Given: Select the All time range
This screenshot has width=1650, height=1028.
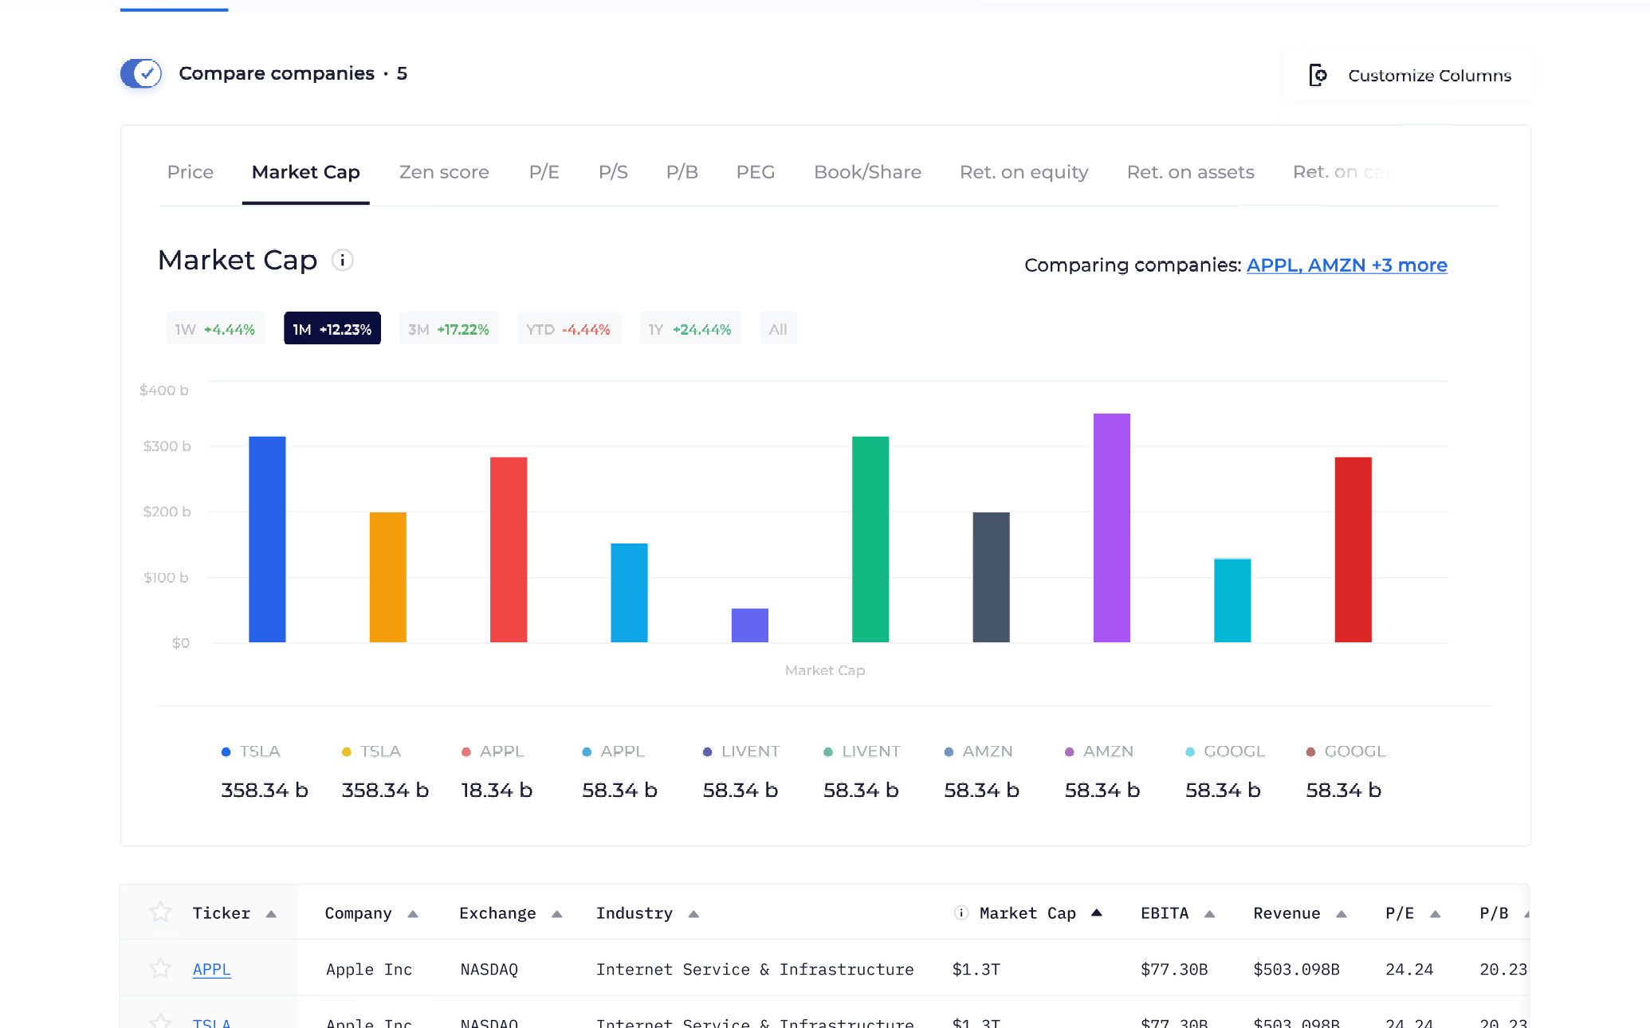Looking at the screenshot, I should point(778,329).
